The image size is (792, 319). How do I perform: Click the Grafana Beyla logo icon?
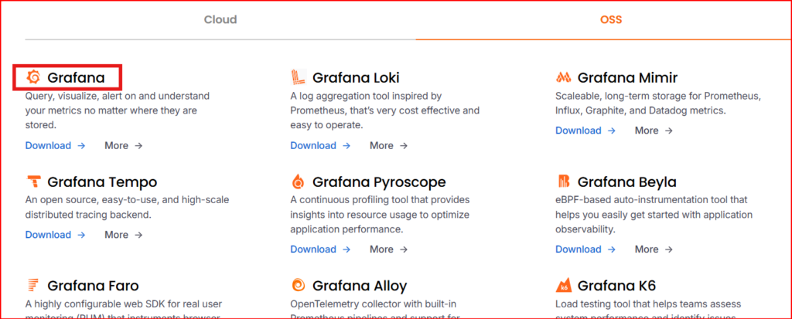point(563,181)
